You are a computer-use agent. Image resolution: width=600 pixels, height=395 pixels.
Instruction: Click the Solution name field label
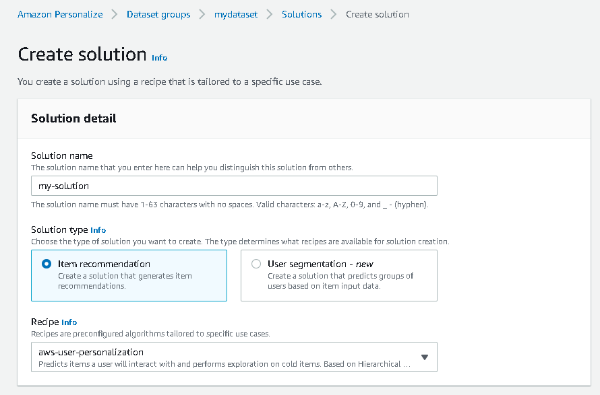click(x=62, y=155)
